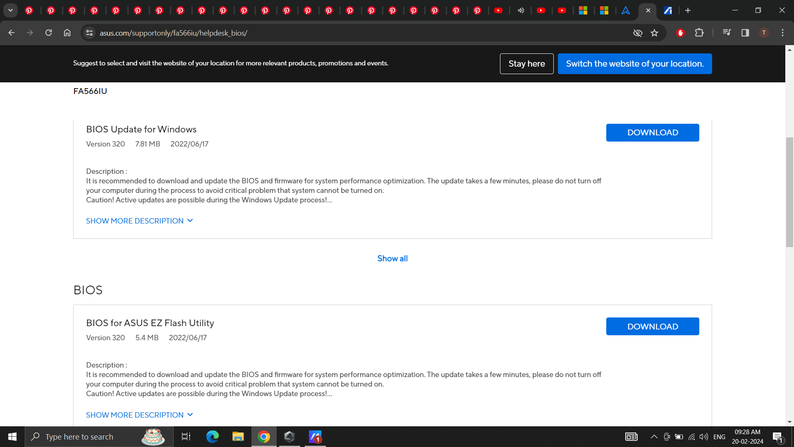Open the third-party cookies eye icon
This screenshot has height=447, width=794.
tap(638, 33)
